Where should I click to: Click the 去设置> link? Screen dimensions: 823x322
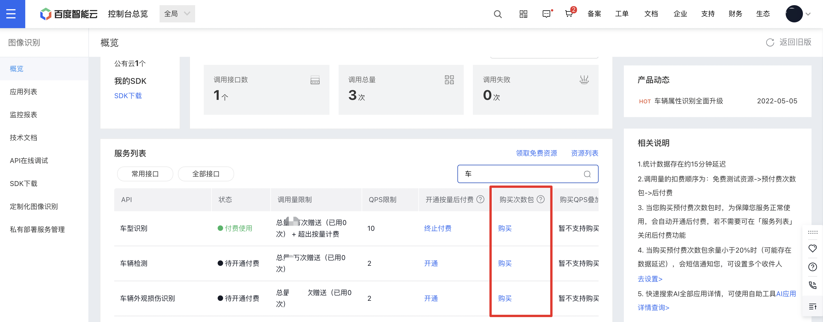650,279
